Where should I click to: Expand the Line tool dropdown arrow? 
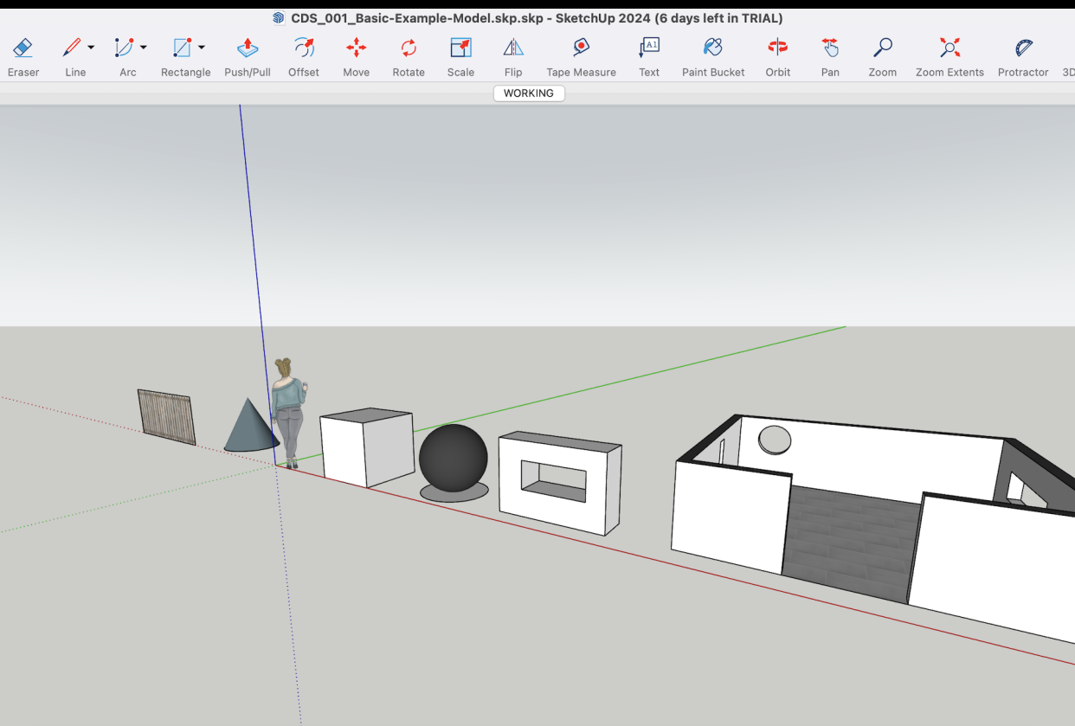coord(91,48)
